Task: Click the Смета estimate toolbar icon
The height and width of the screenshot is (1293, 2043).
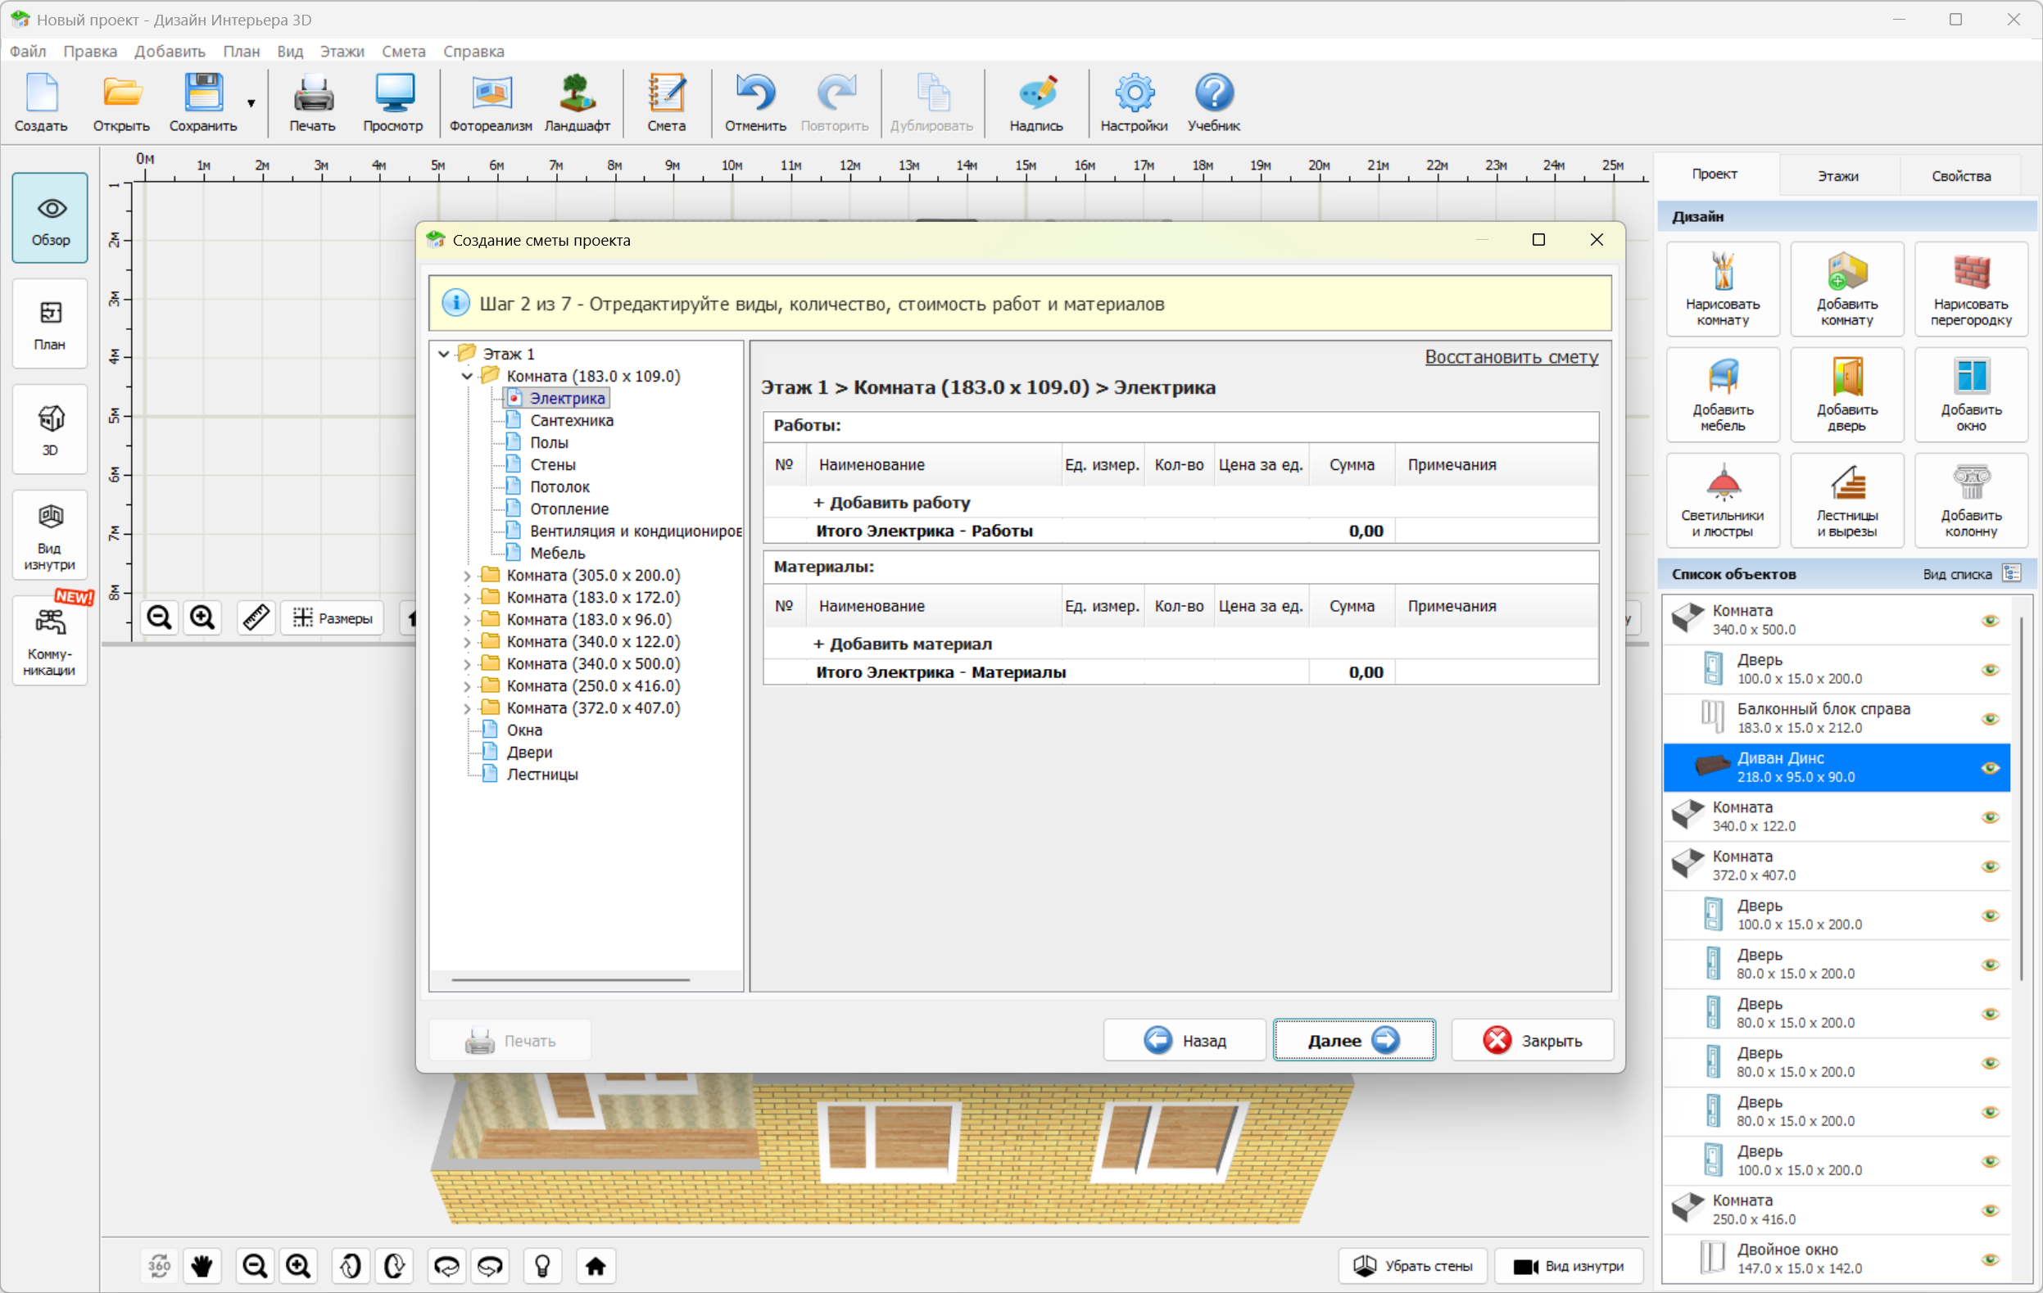Action: pos(666,102)
